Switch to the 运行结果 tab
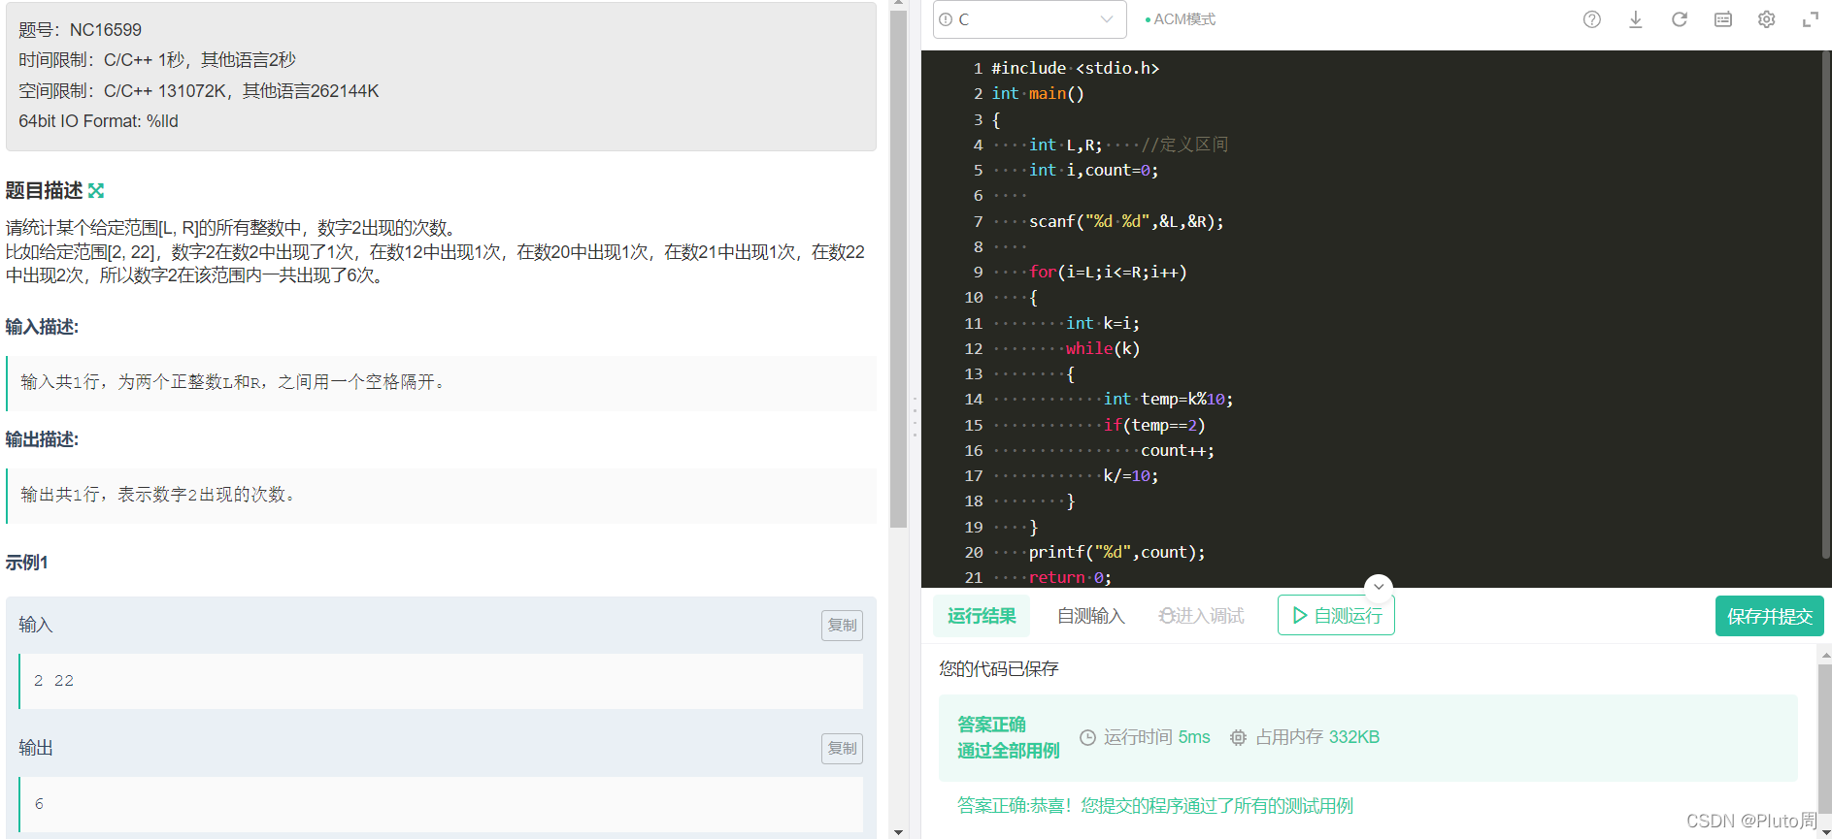 [x=982, y=616]
